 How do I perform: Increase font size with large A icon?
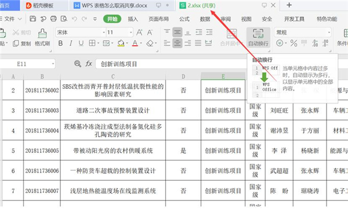click(139, 33)
